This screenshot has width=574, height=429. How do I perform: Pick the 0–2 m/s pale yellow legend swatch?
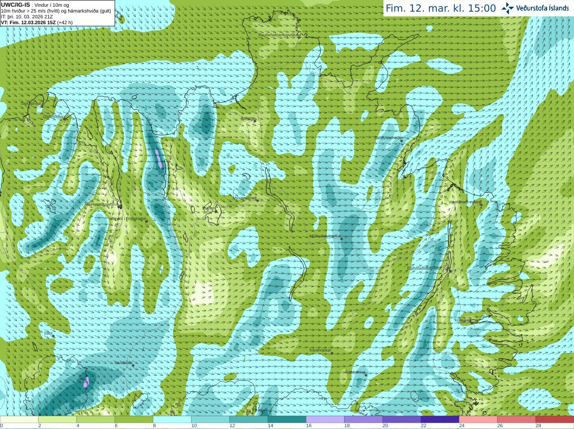click(19, 420)
